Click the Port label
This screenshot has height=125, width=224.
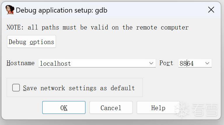tap(166, 63)
